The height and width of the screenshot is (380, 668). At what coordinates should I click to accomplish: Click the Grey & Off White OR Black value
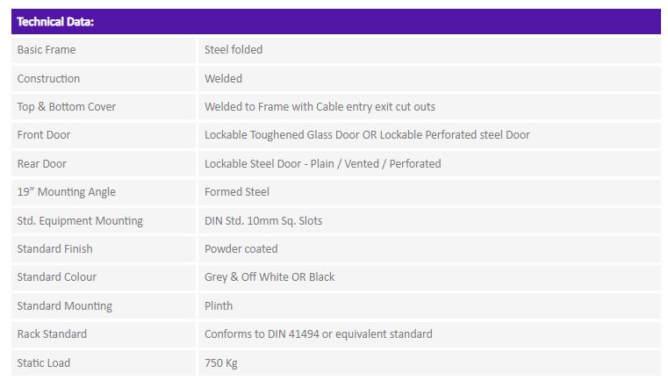(x=269, y=277)
